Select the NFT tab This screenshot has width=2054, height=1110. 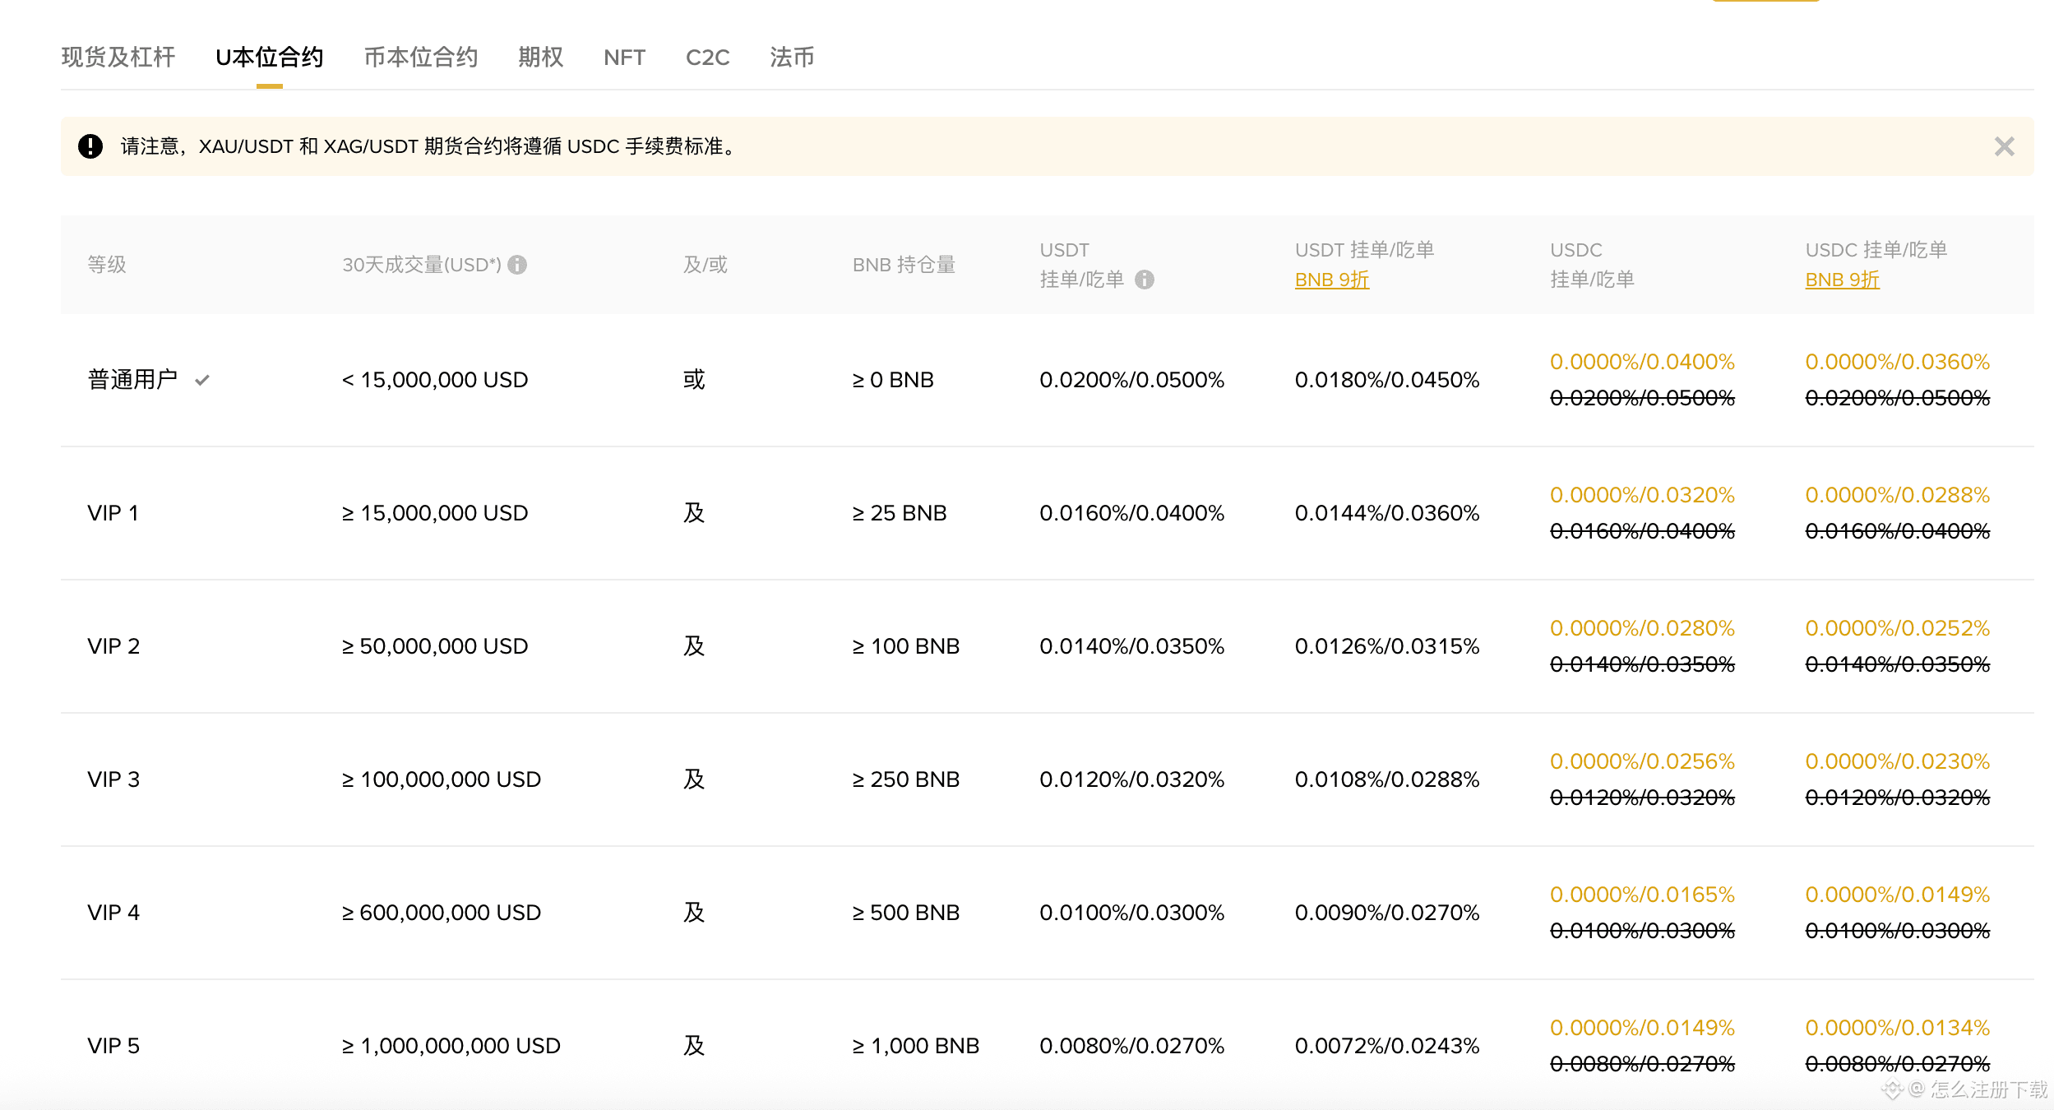(x=625, y=57)
